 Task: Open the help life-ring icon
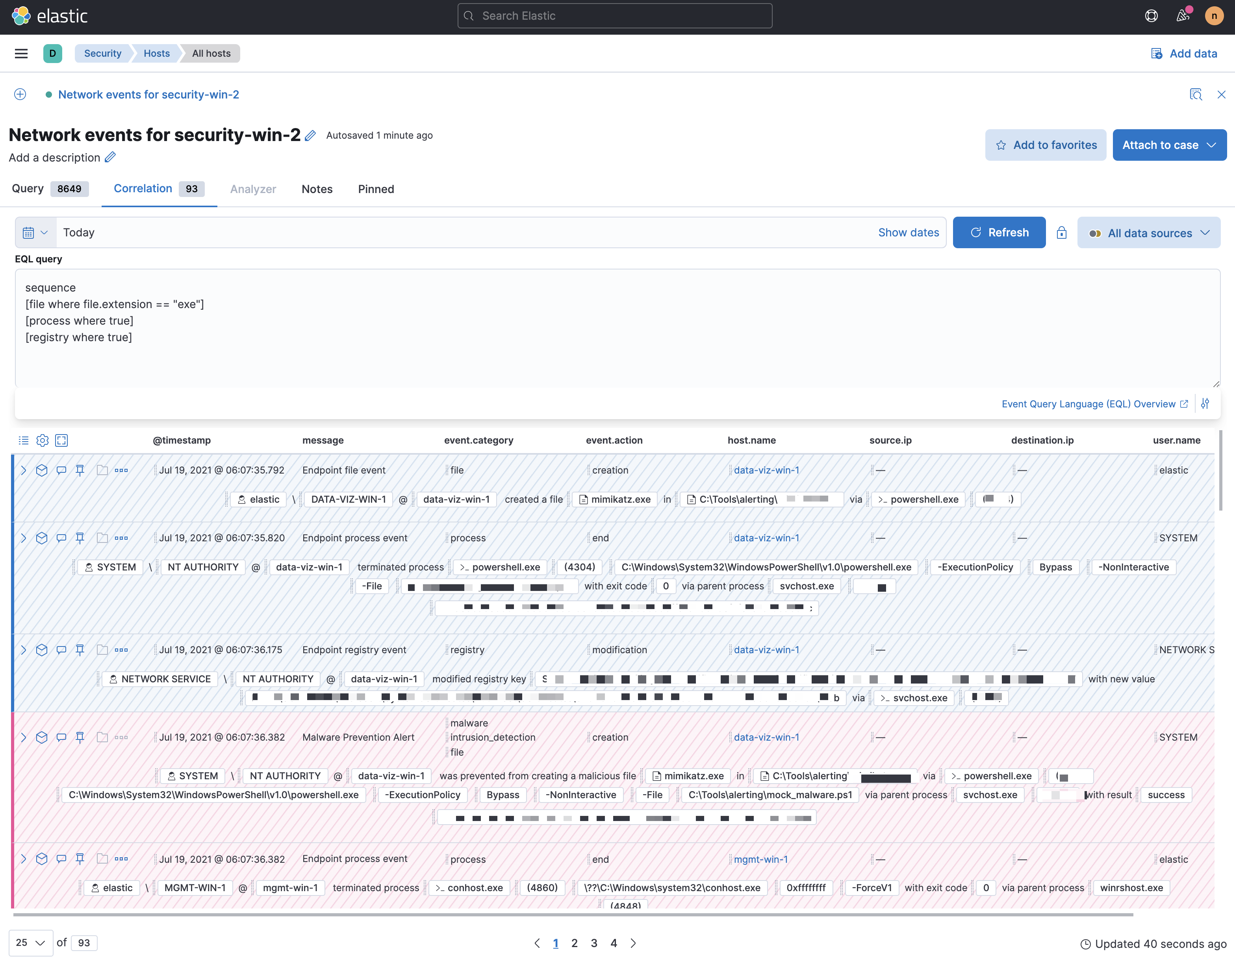1151,16
